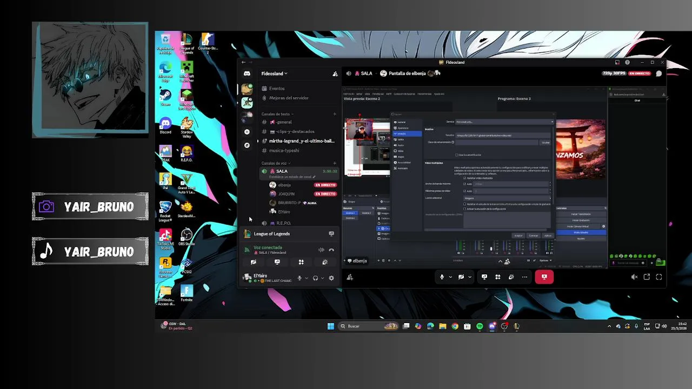Screen dimensions: 692x389
Task: Click ElYairo in voice channel list
Action: click(303, 212)
